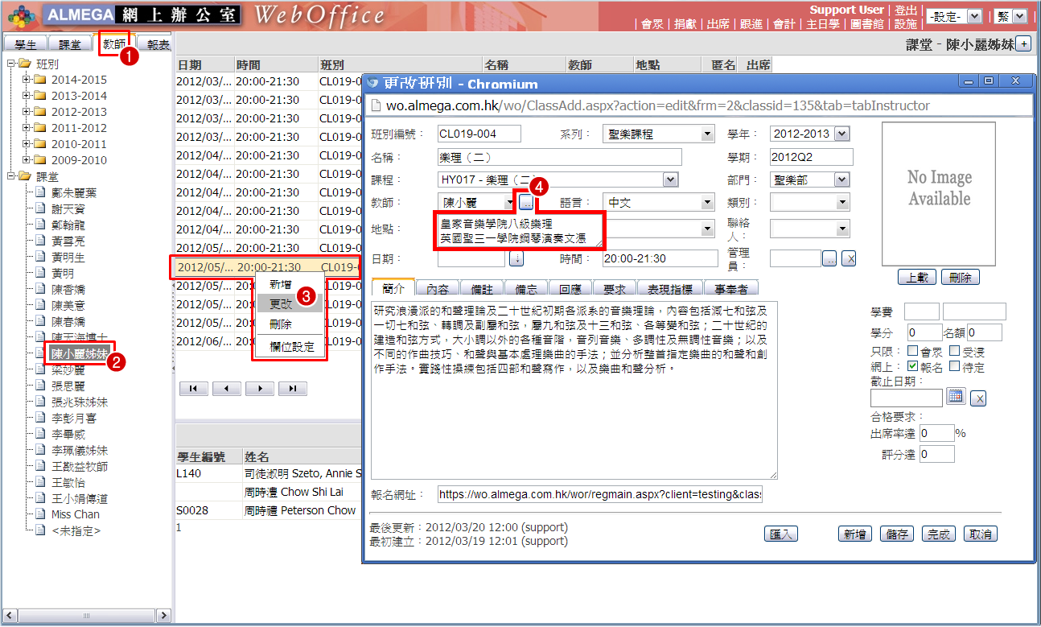1041x627 pixels.
Task: Click the 取消 cancel button
Action: point(980,534)
